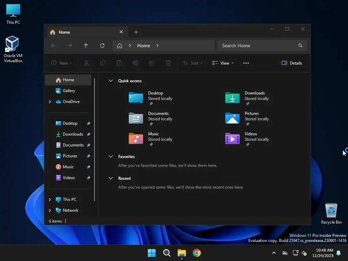Viewport: 348px width, 261px height.
Task: Click the Copy icon in toolbar
Action: click(x=103, y=63)
